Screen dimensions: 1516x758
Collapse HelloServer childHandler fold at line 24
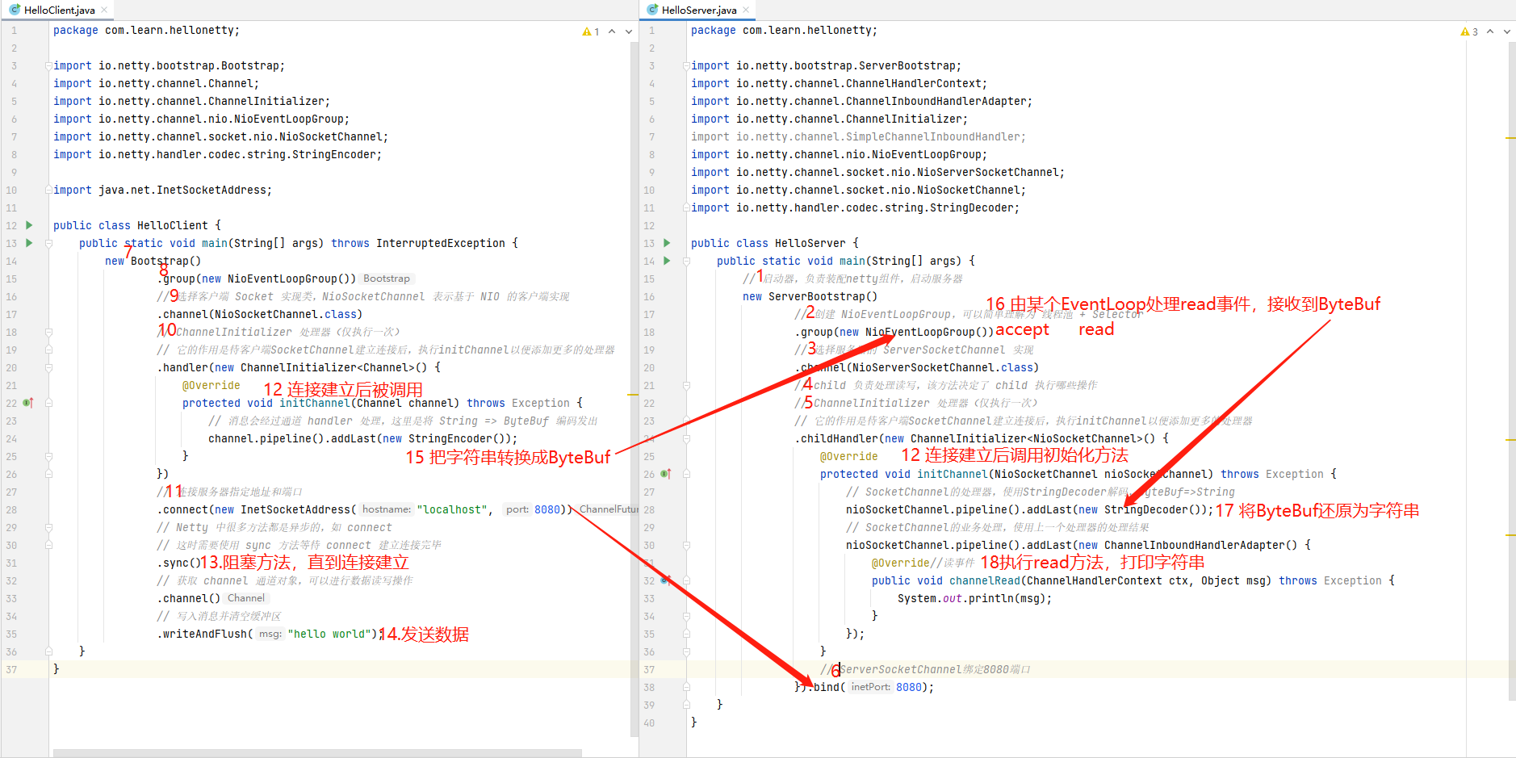tap(686, 438)
